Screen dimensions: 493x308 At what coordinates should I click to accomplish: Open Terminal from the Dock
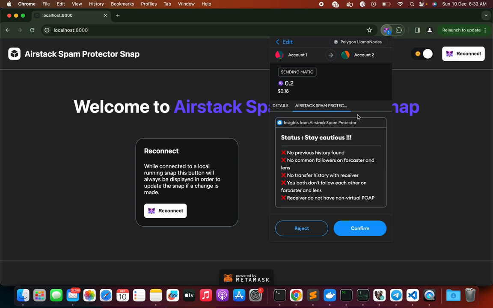click(279, 295)
